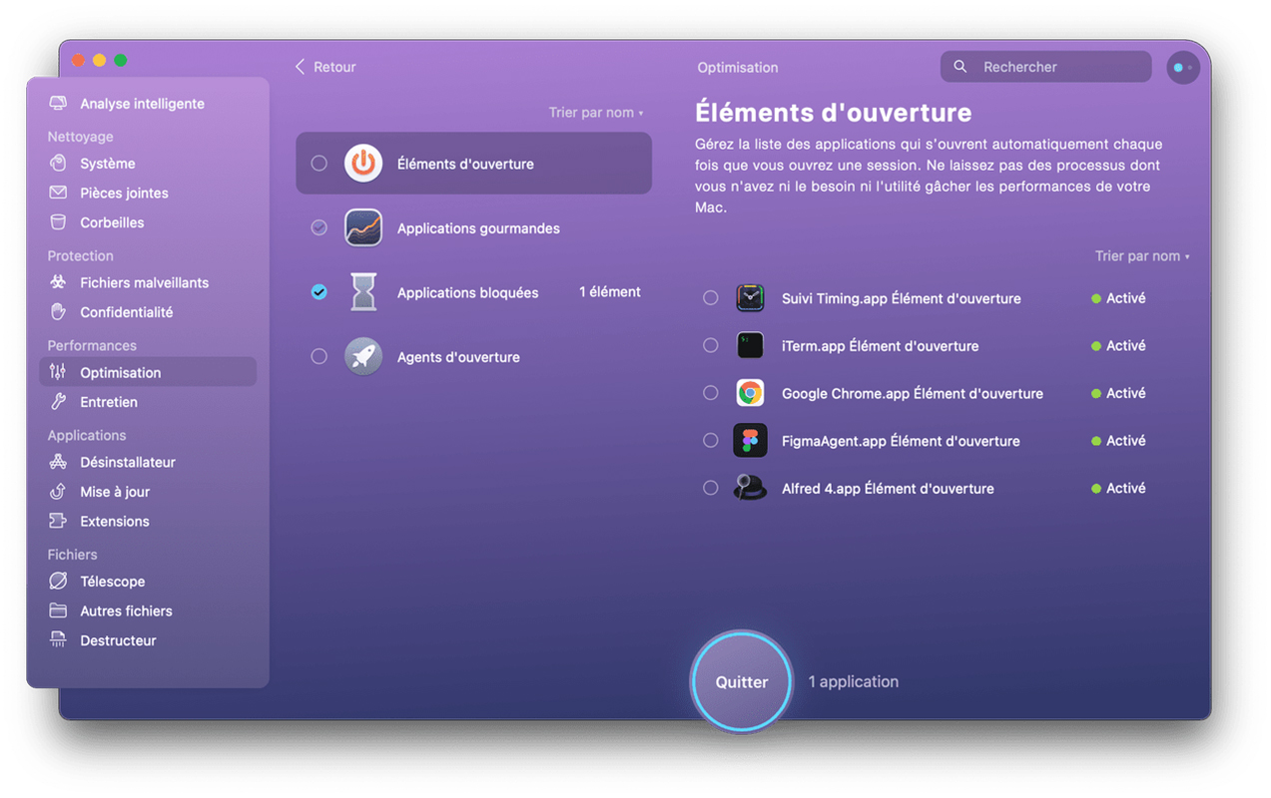Click Google Chrome.app Élément d'ouverture label
Screen dimensions: 1271x798
(x=913, y=393)
